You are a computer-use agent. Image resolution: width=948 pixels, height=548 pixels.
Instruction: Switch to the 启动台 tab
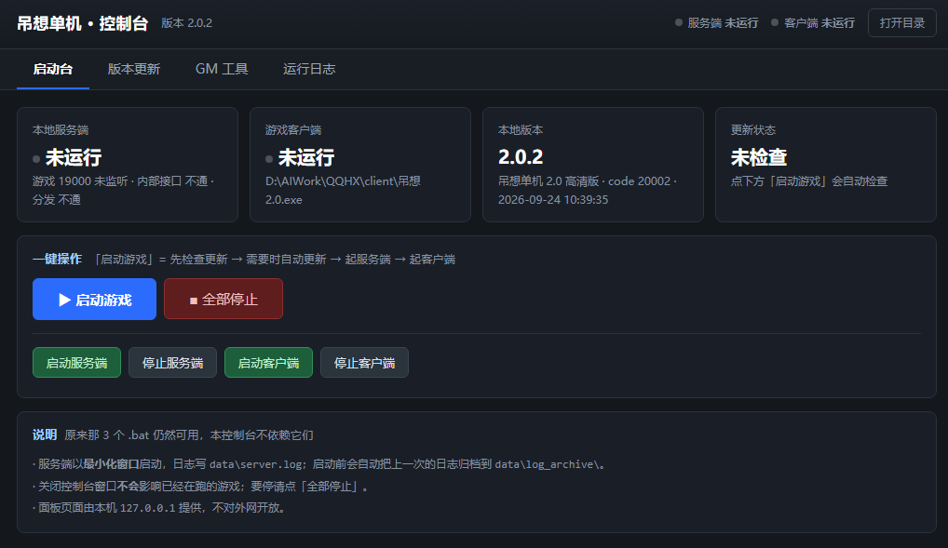53,69
